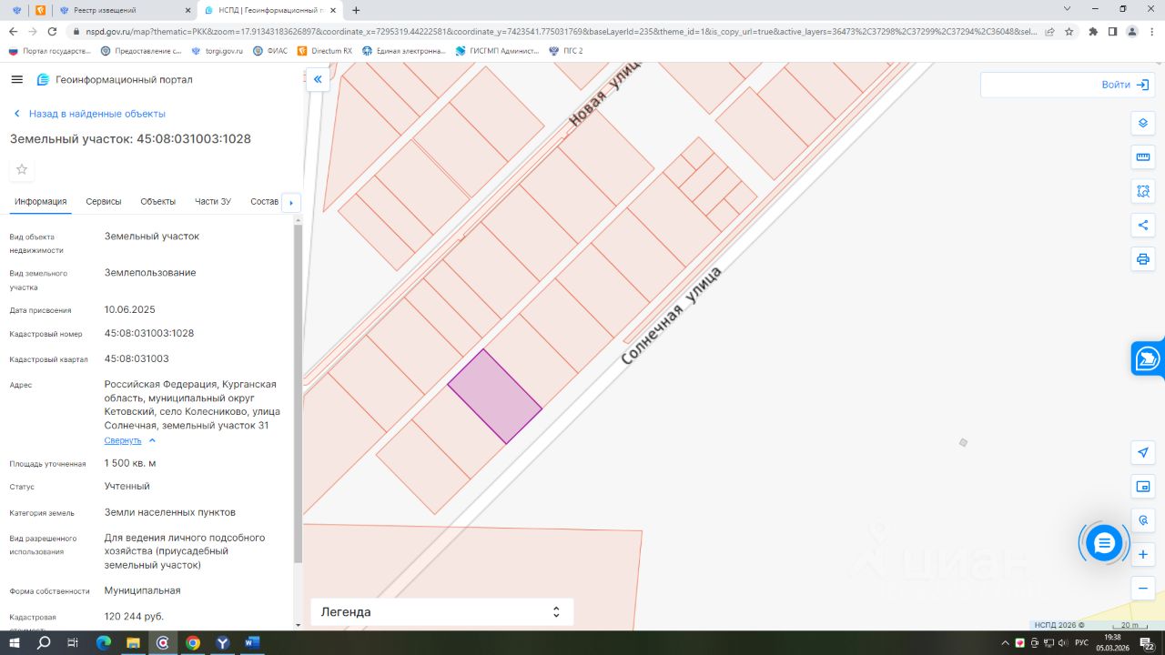1165x655 pixels.
Task: Click the 'Войти' login button
Action: tap(1125, 85)
